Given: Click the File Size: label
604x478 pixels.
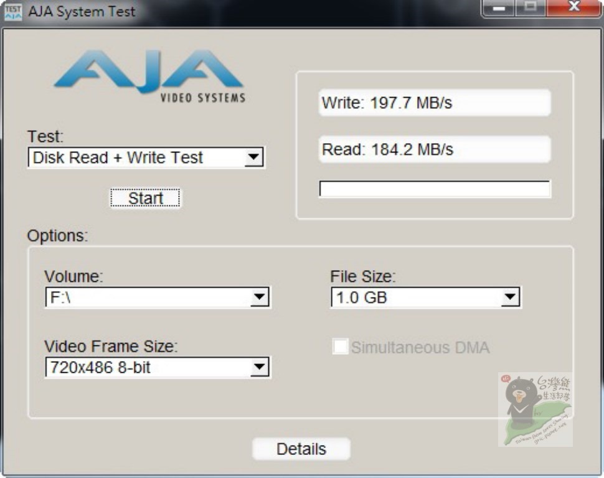Looking at the screenshot, I should (363, 276).
